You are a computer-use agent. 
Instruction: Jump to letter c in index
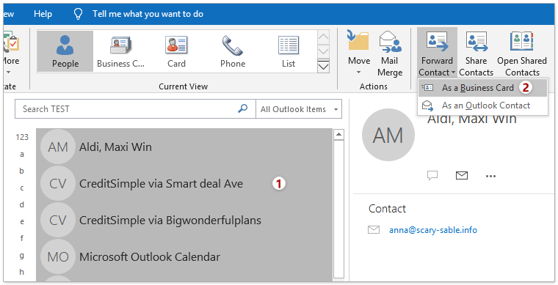coord(22,188)
